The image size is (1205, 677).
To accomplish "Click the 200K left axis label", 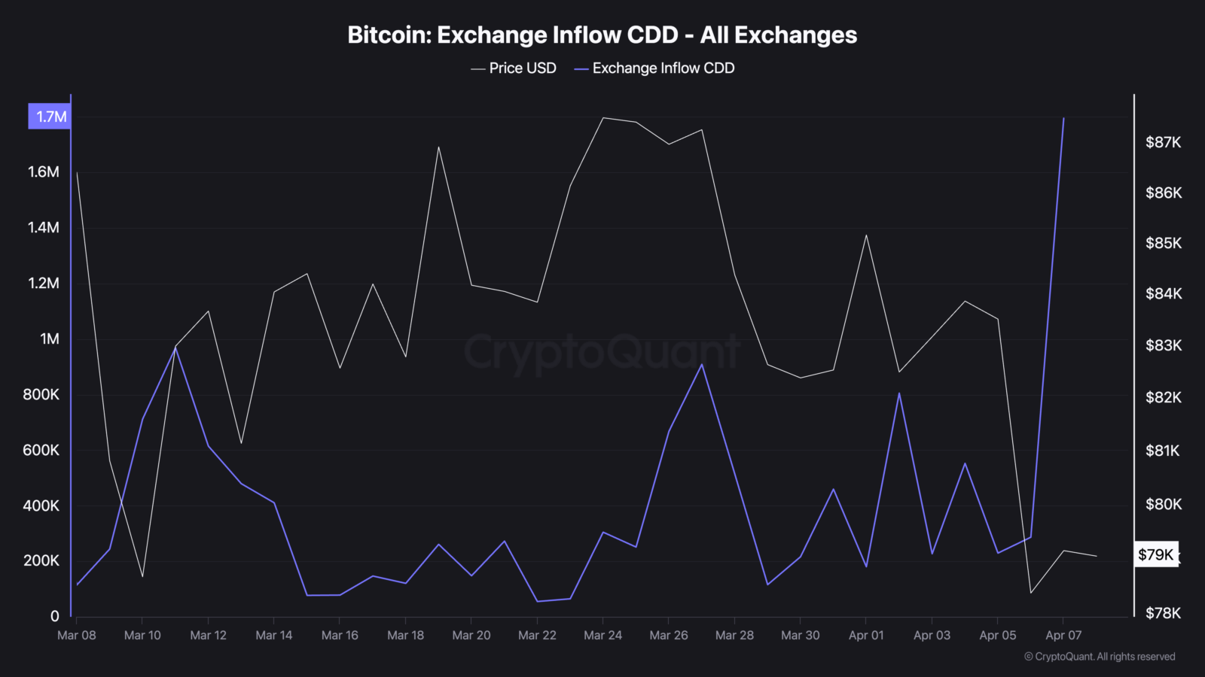I will [41, 561].
